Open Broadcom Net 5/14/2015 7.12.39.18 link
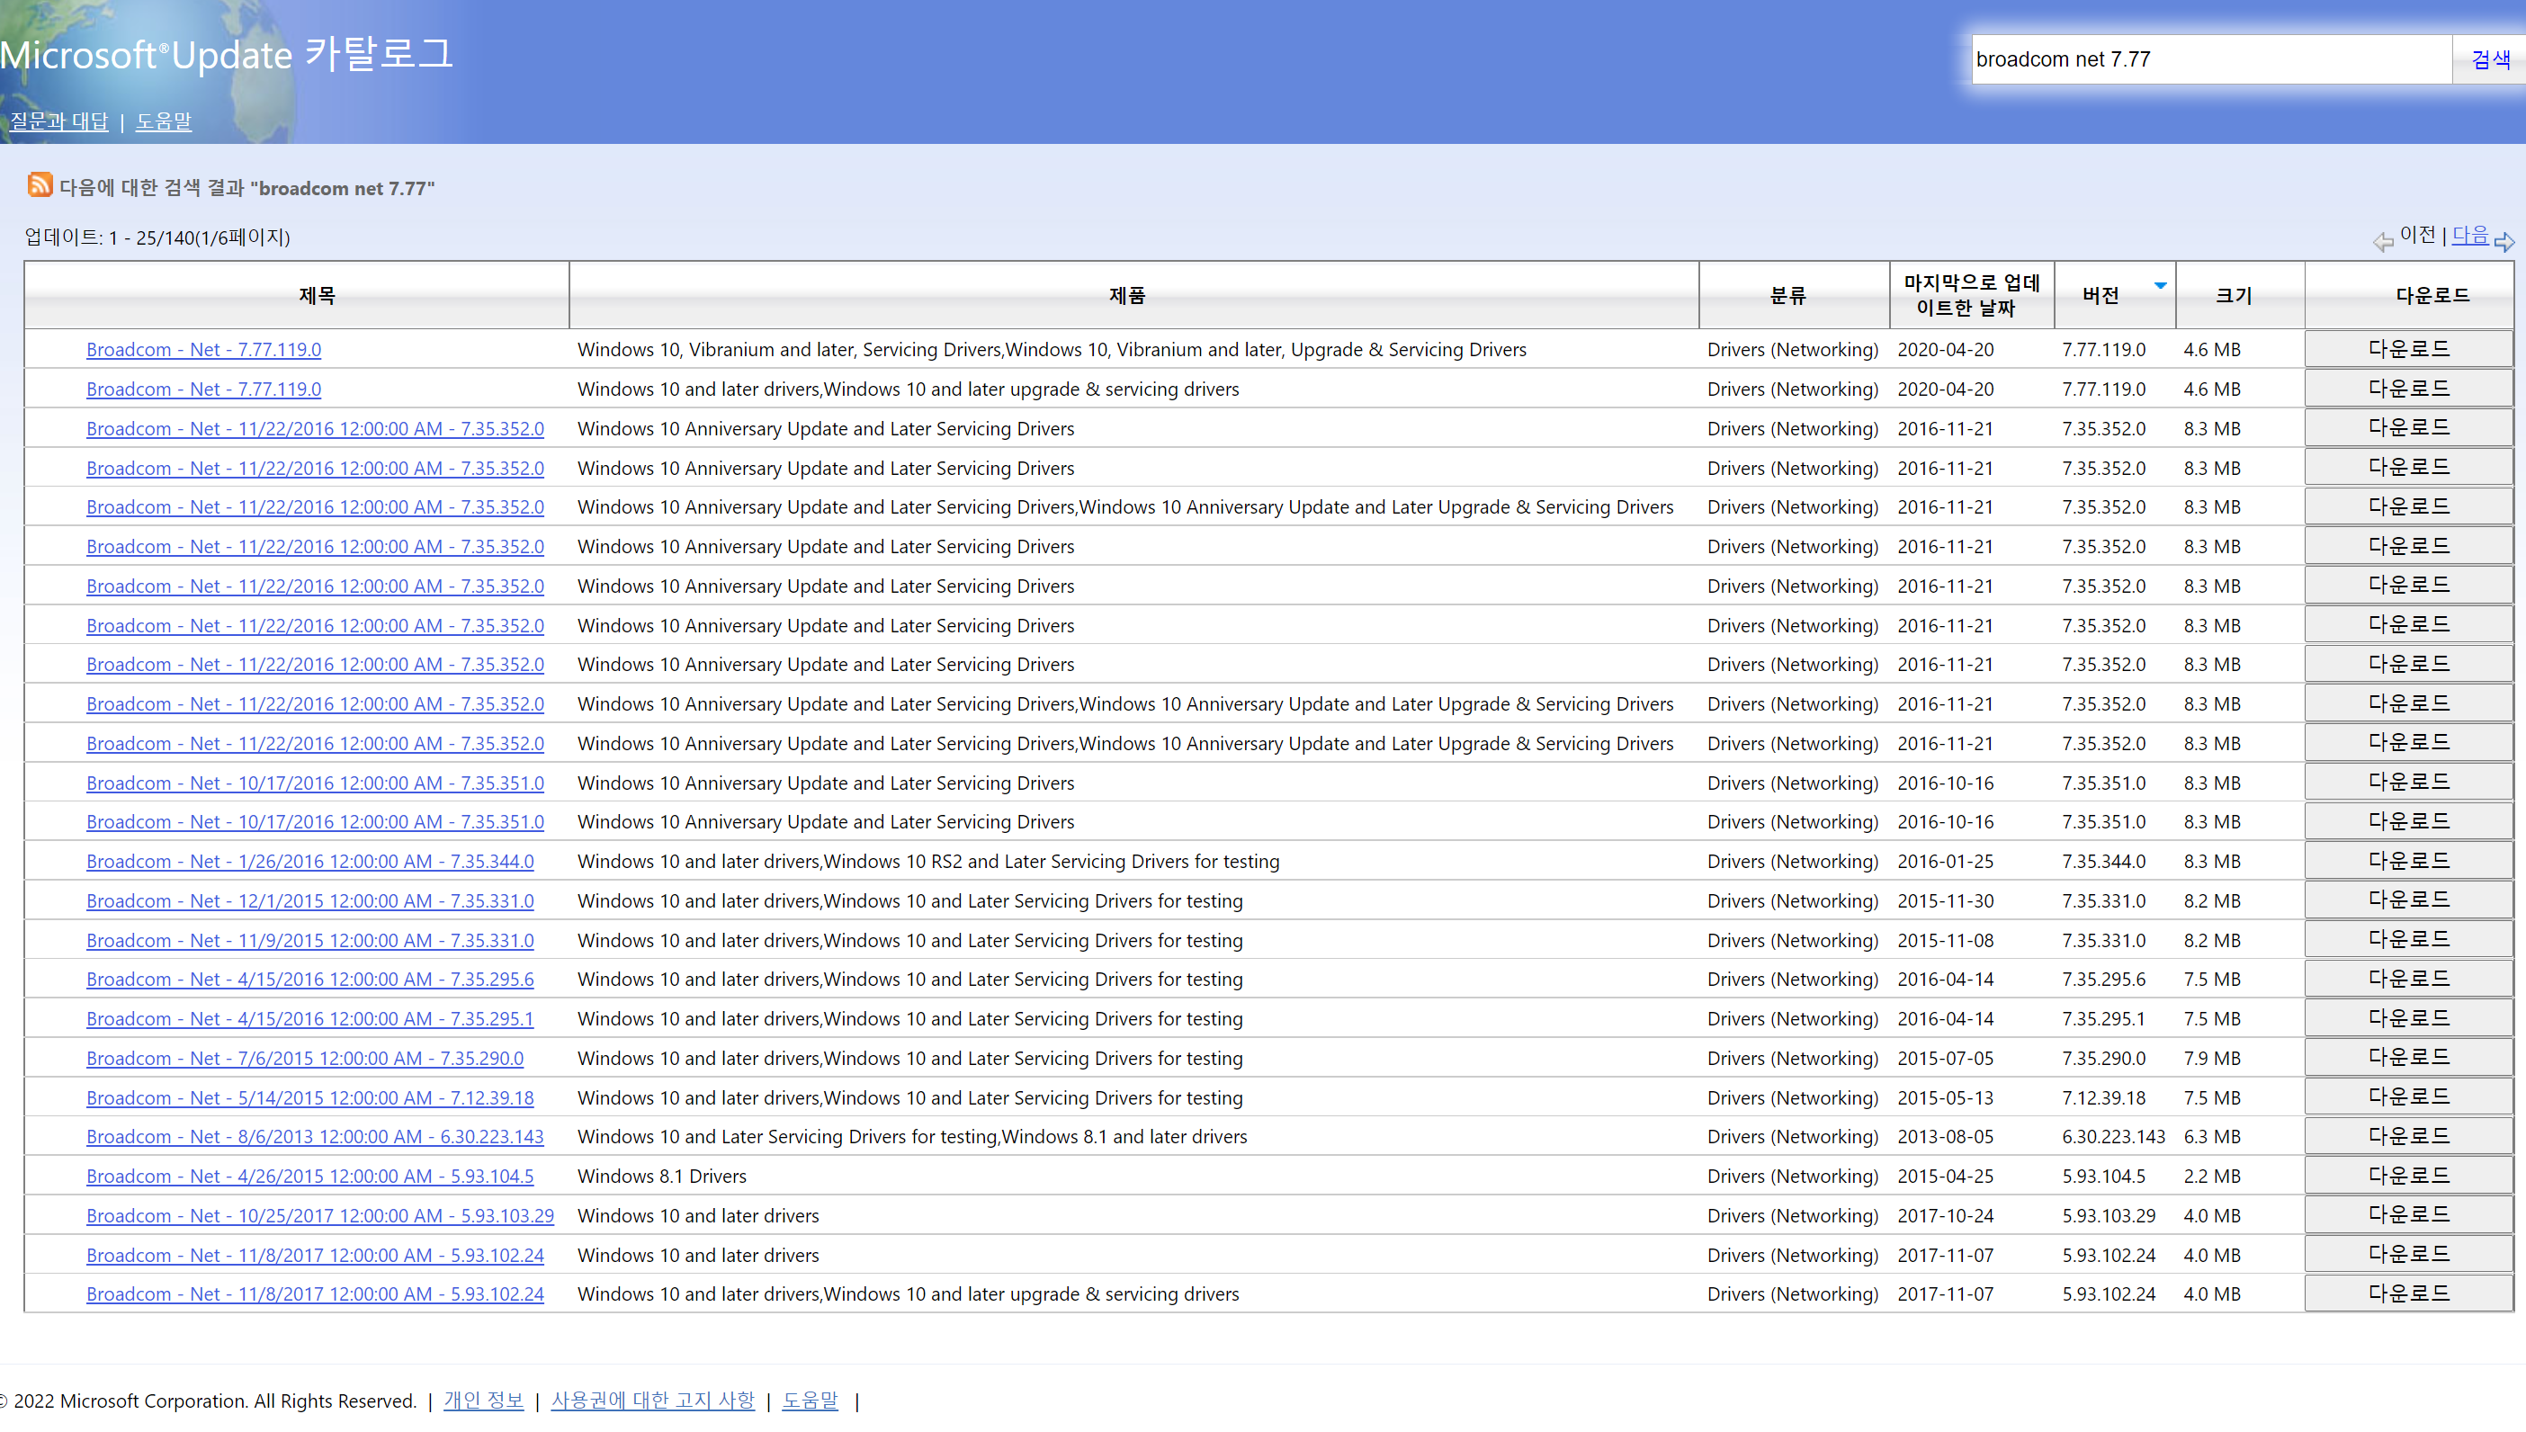 pos(309,1097)
